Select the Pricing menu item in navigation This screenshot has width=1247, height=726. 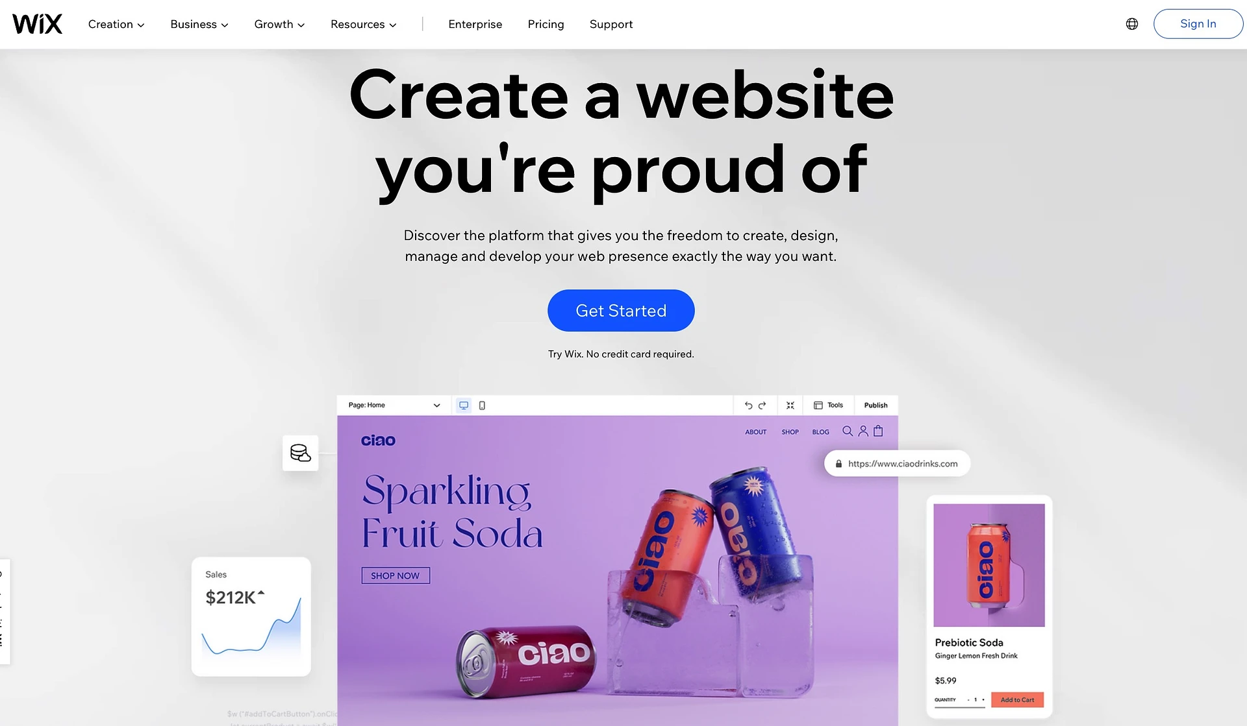[546, 23]
